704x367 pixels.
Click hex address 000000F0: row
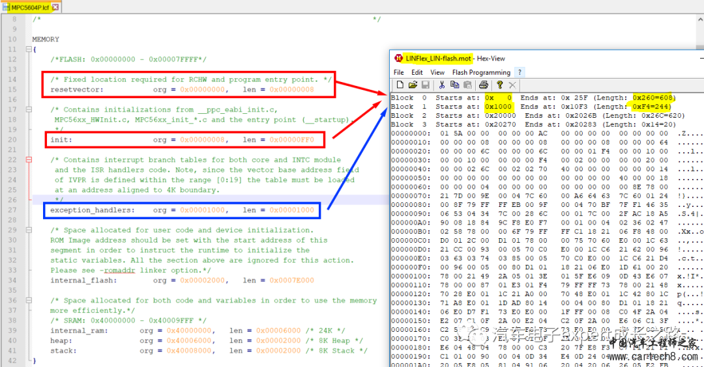tap(411, 267)
